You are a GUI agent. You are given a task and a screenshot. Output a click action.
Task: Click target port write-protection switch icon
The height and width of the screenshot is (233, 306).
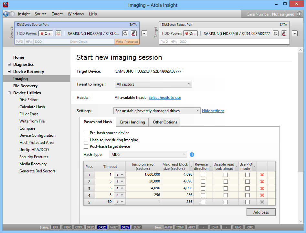tap(284, 33)
